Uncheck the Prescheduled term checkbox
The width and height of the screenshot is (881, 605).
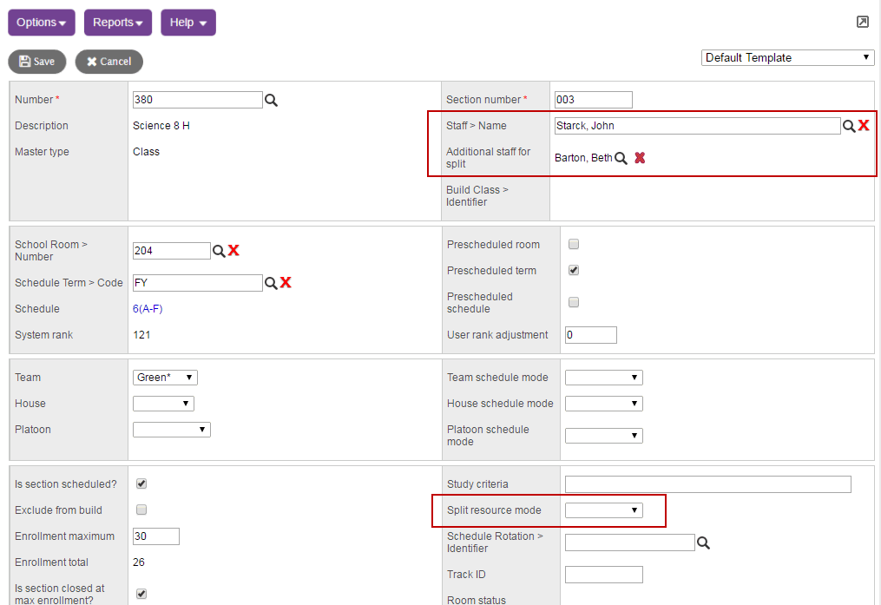pos(574,271)
